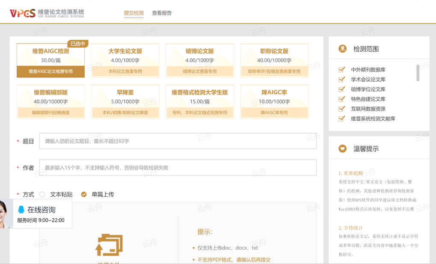This screenshot has height=264, width=436.
Task: Click the VPCS logo
Action: 47,13
